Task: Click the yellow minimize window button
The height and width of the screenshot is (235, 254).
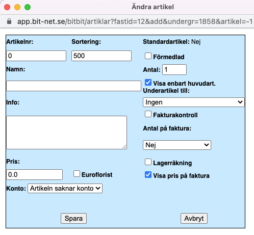Action: 17,7
